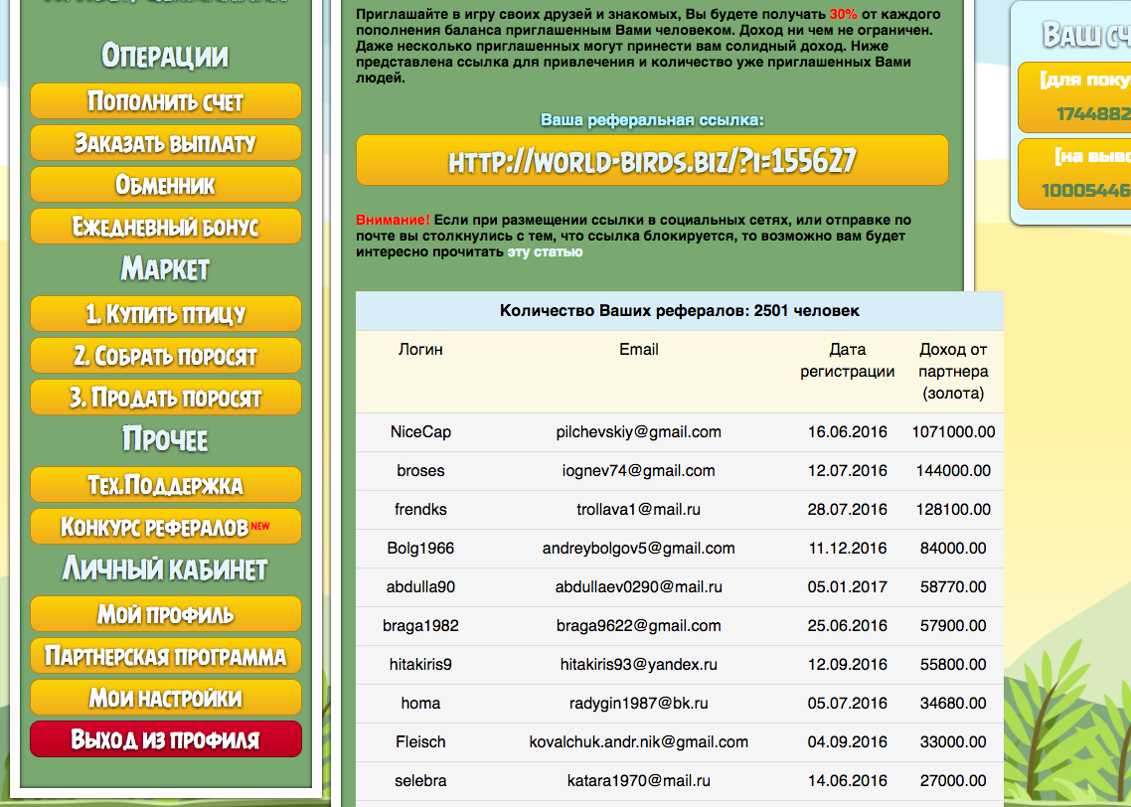Go to Мой профиль

166,614
